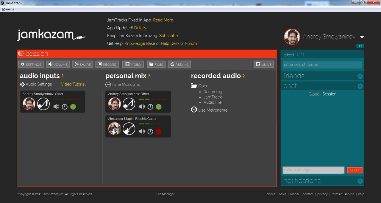Open personal mix help question mark

149,76
